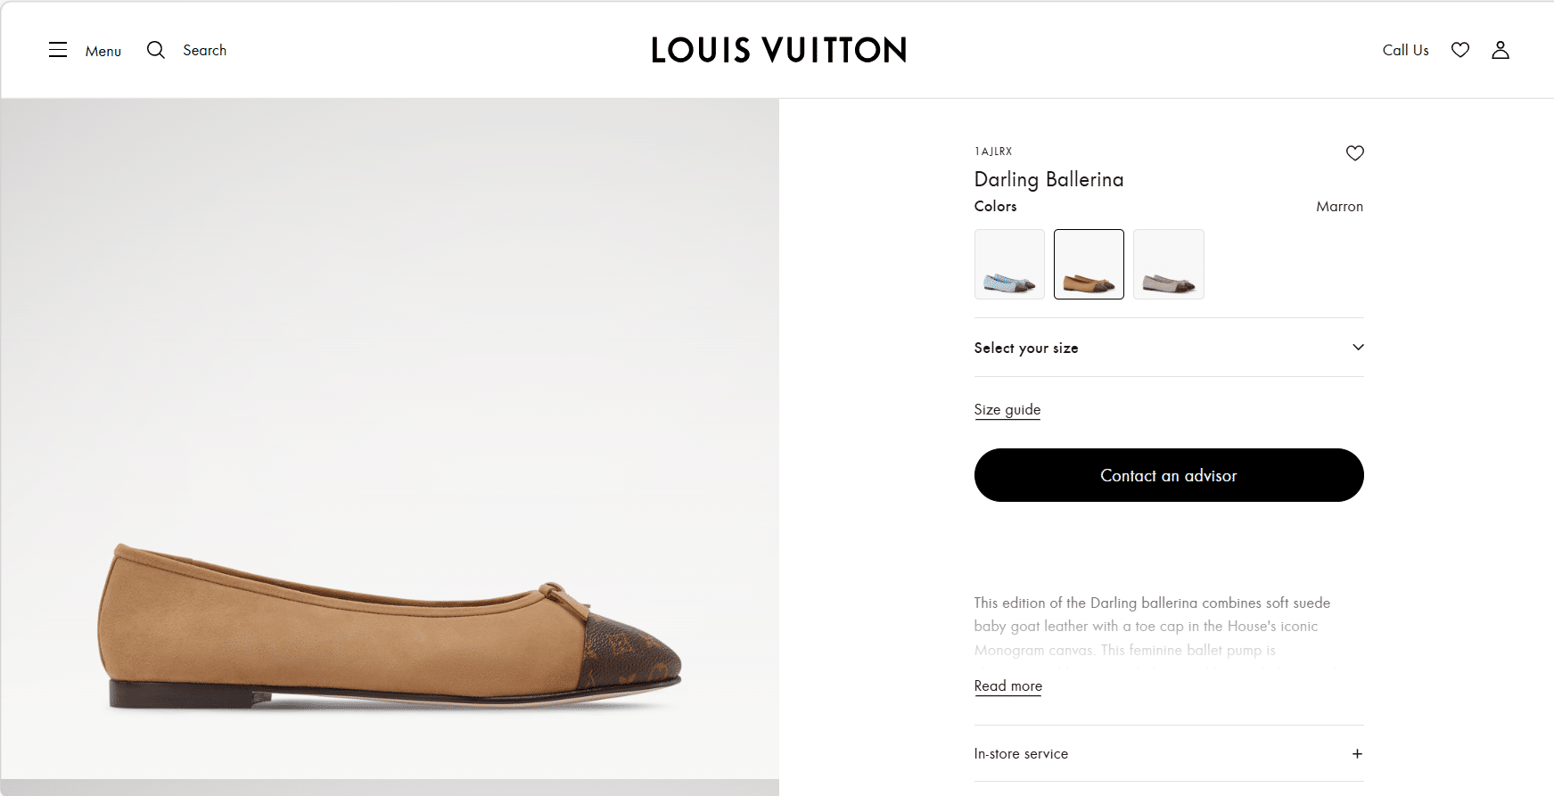The height and width of the screenshot is (796, 1554).
Task: Click the Search text in header
Action: click(x=205, y=50)
